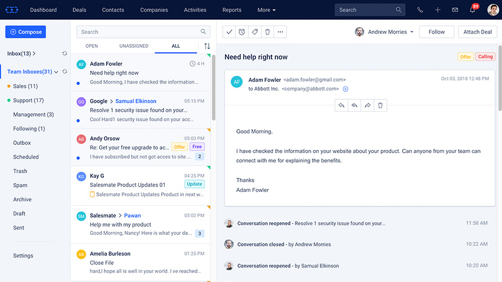Click the Calling tag on the conversation

click(485, 56)
